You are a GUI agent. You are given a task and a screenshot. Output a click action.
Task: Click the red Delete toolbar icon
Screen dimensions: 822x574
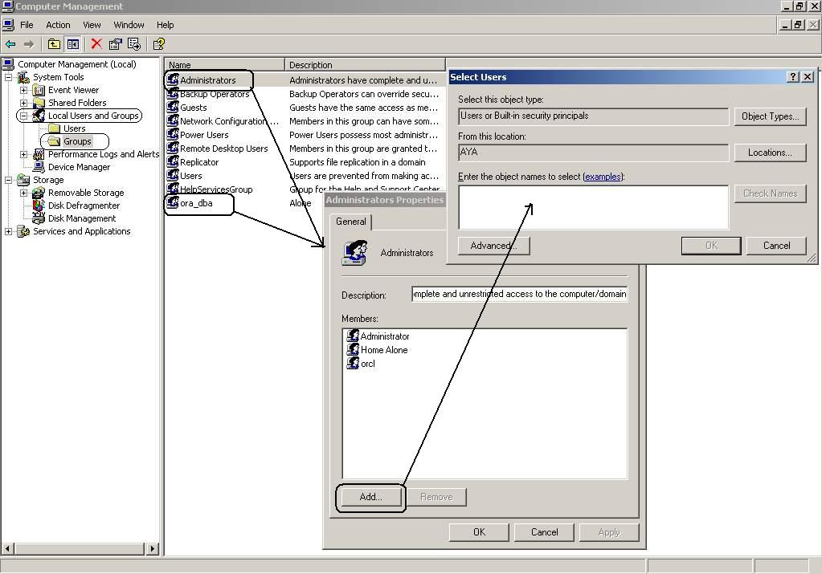pos(96,44)
